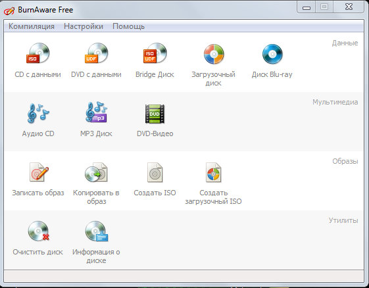Close the BurnAware Free window
Image resolution: width=369 pixels, height=288 pixels.
[349, 7]
